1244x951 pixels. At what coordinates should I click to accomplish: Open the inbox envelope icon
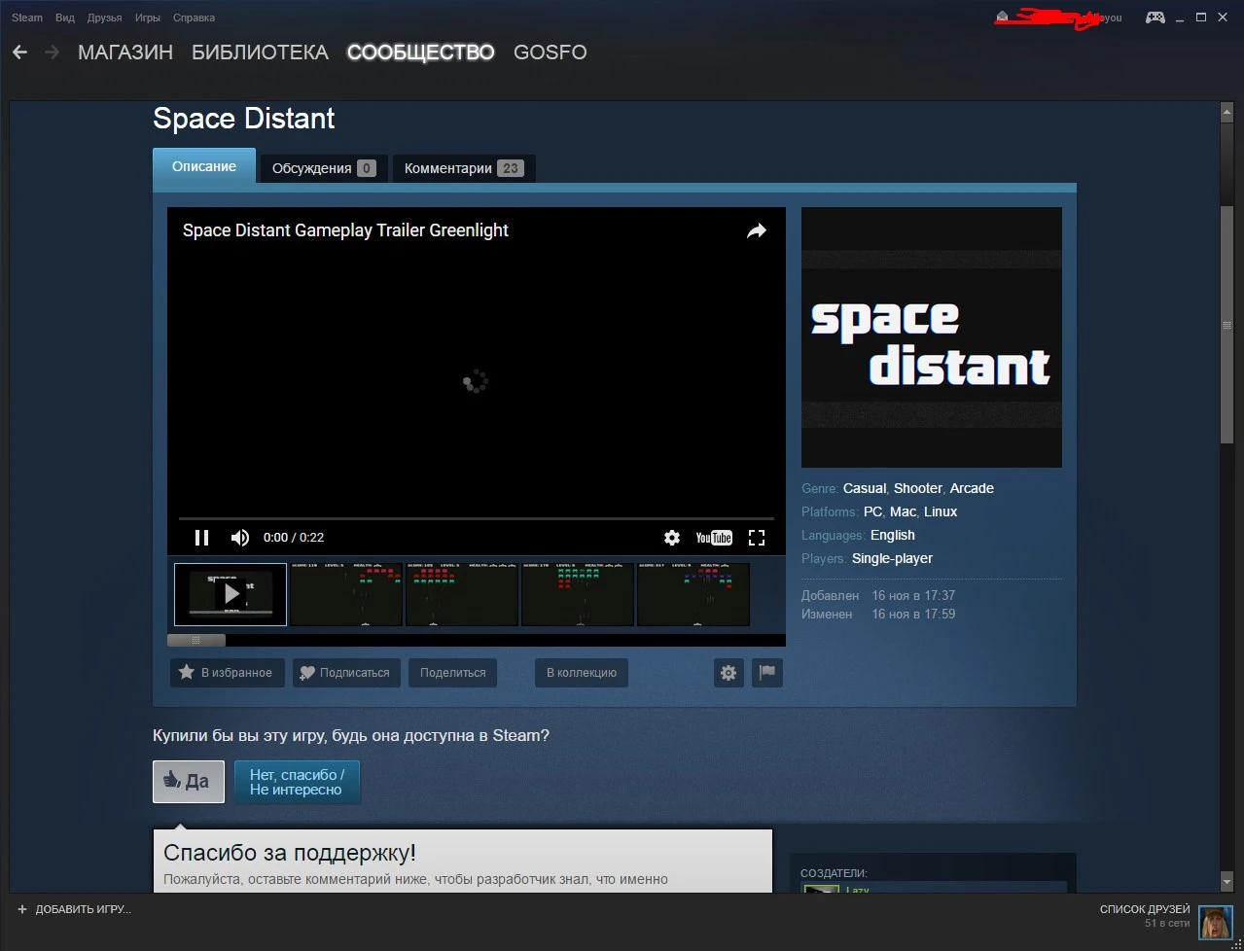[1003, 18]
